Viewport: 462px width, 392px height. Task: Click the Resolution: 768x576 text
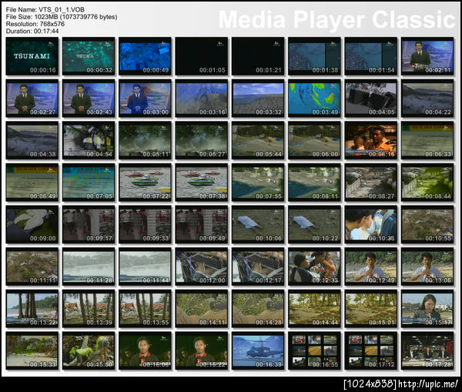tap(35, 24)
